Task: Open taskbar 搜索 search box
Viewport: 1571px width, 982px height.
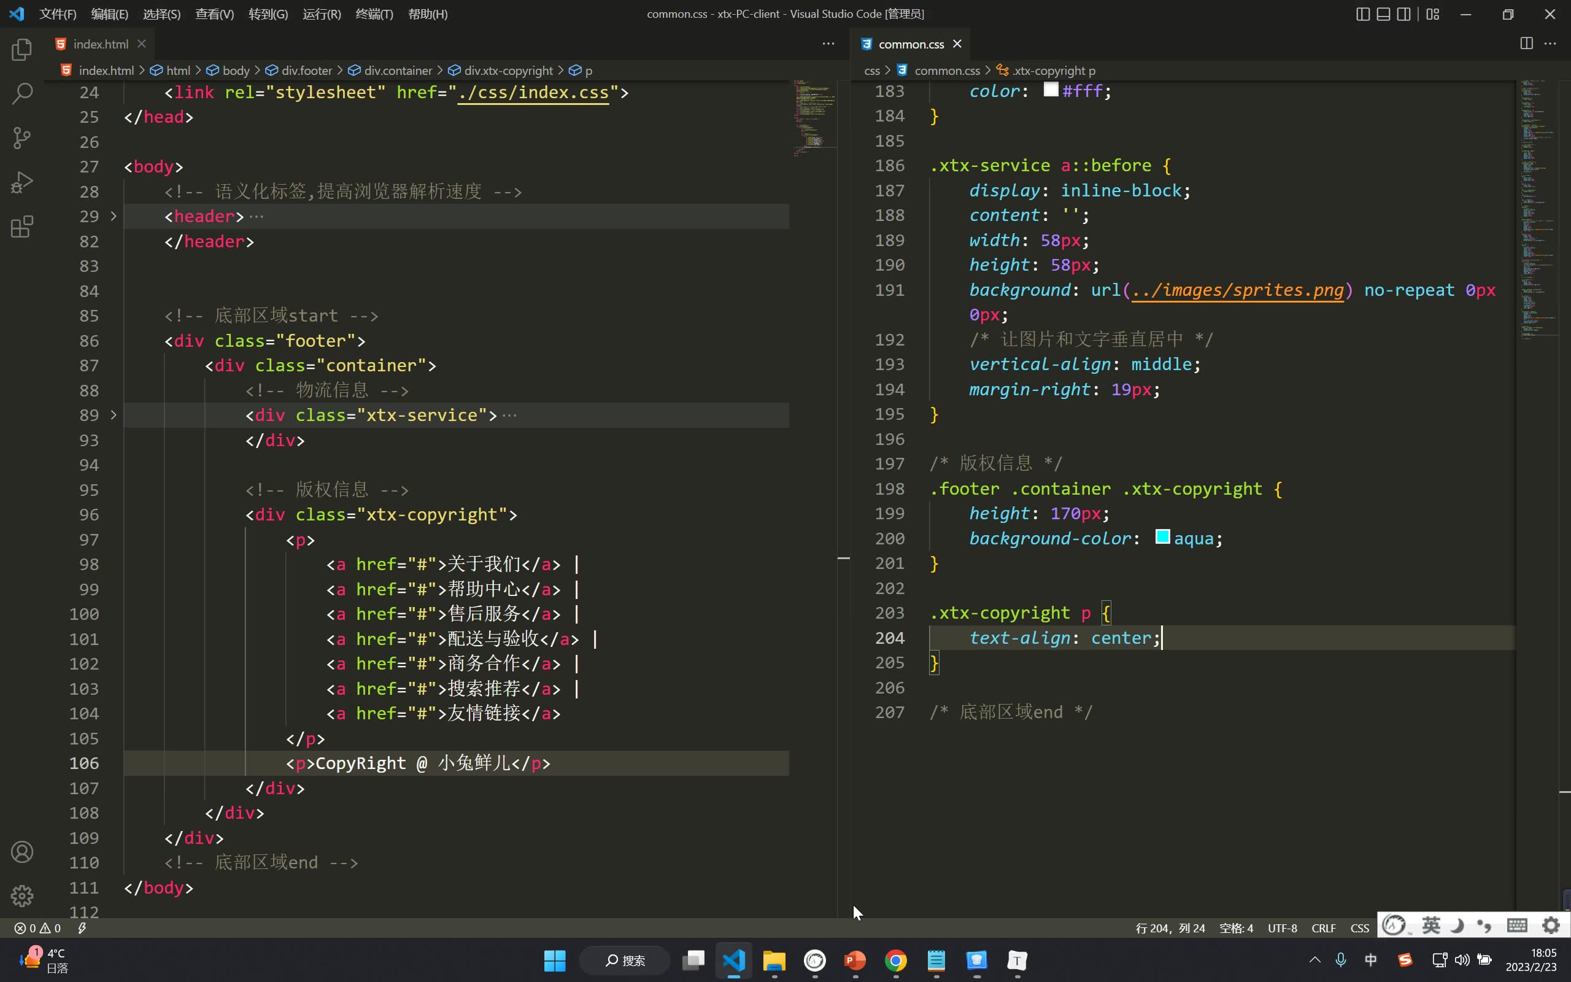Action: 625,960
